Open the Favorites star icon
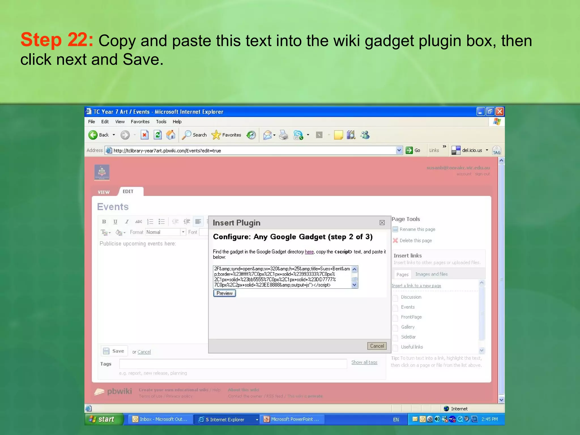Image resolution: width=580 pixels, height=435 pixels. tap(216, 135)
